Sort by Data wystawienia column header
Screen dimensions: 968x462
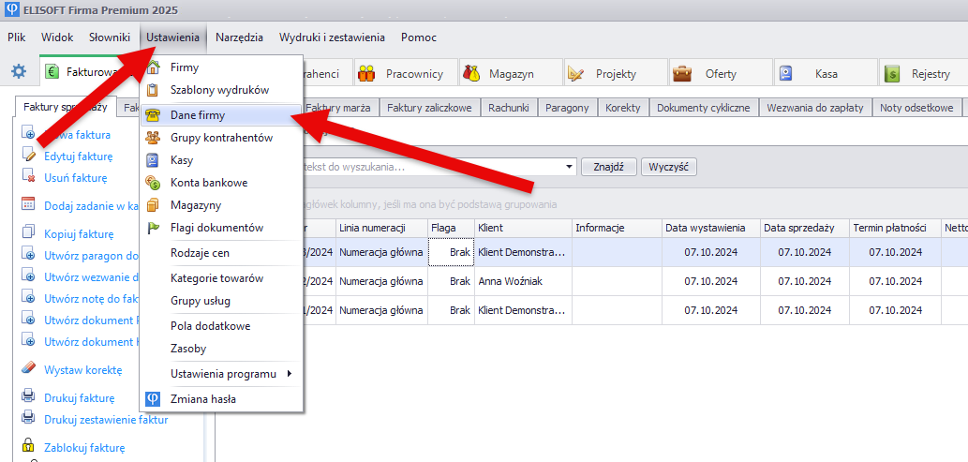coord(705,228)
